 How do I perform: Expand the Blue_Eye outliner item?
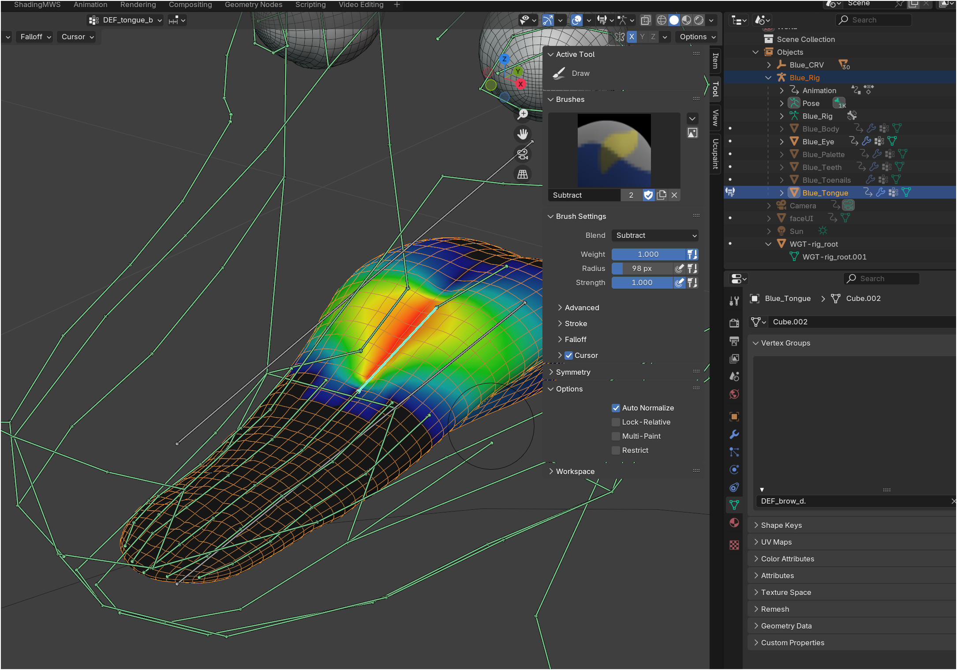(x=781, y=142)
